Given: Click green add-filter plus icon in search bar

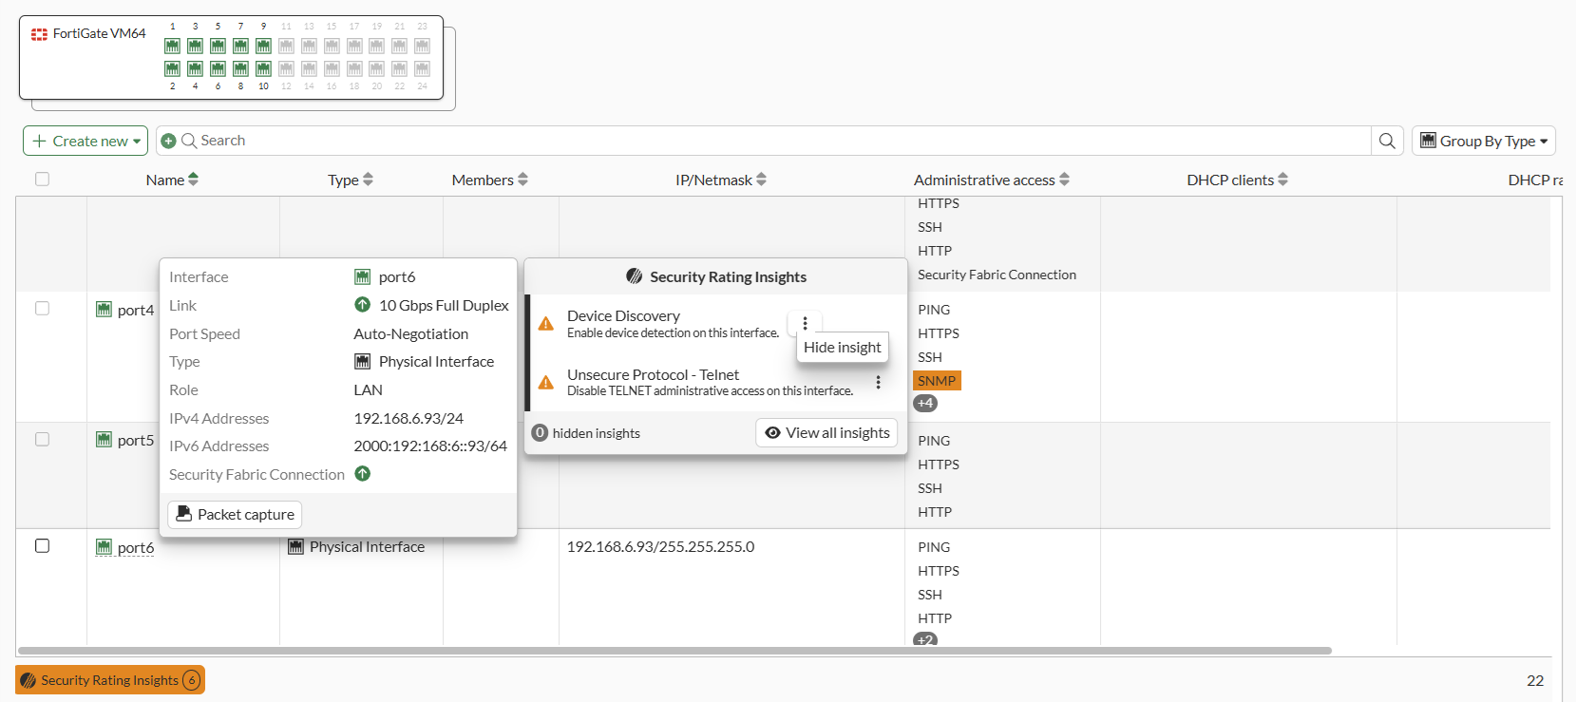Looking at the screenshot, I should [x=168, y=141].
